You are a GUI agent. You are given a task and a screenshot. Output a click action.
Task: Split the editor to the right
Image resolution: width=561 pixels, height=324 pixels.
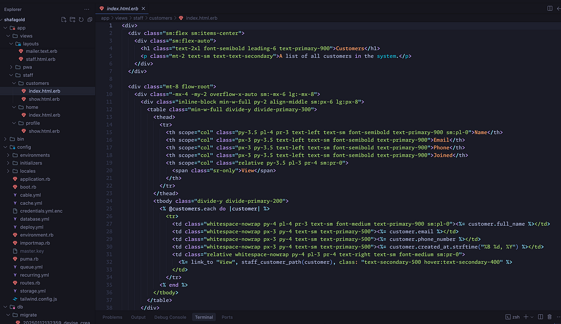pyautogui.click(x=549, y=8)
